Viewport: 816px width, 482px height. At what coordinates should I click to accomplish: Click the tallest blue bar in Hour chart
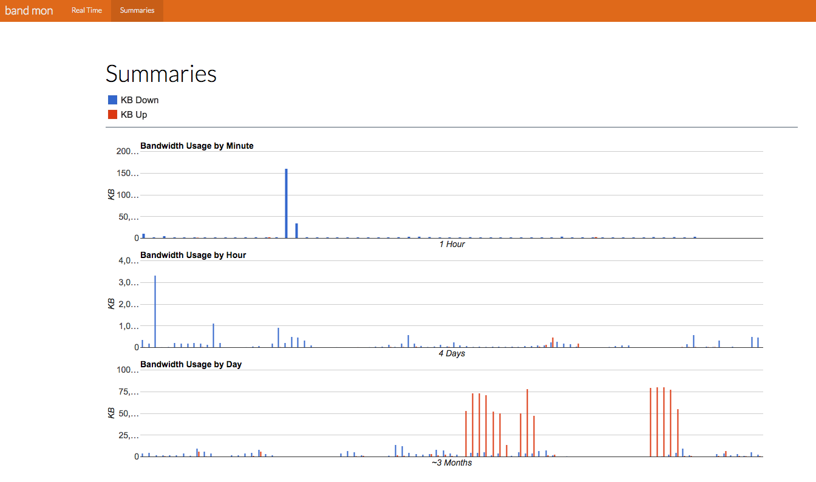155,311
